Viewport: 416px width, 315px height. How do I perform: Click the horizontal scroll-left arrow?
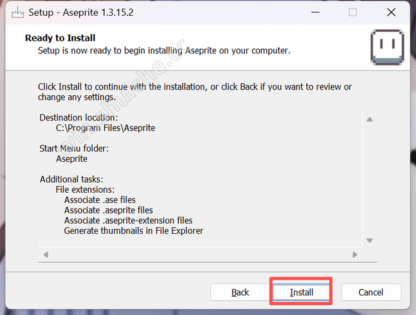click(x=45, y=255)
